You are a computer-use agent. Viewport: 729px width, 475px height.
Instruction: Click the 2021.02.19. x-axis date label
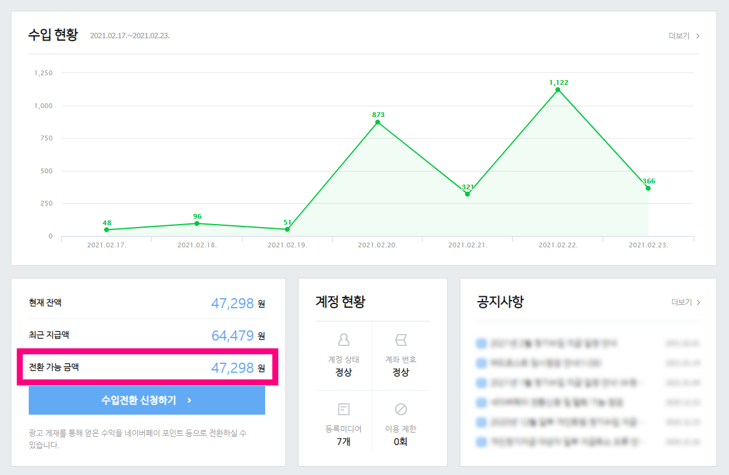(x=287, y=245)
